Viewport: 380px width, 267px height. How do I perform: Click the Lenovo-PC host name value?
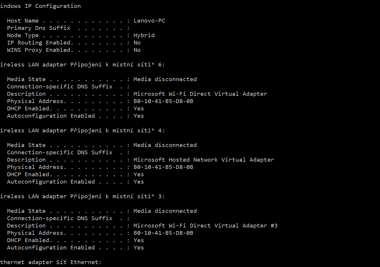tap(149, 21)
